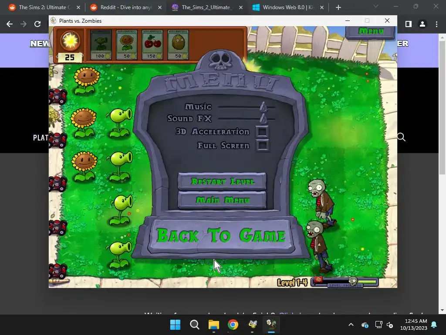446x335 pixels.
Task: Click the website search magnifier icon
Action: point(401,137)
